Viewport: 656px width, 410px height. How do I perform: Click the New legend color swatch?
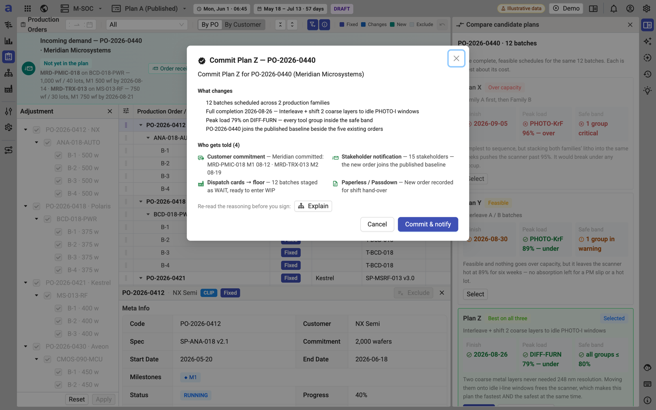(x=392, y=25)
